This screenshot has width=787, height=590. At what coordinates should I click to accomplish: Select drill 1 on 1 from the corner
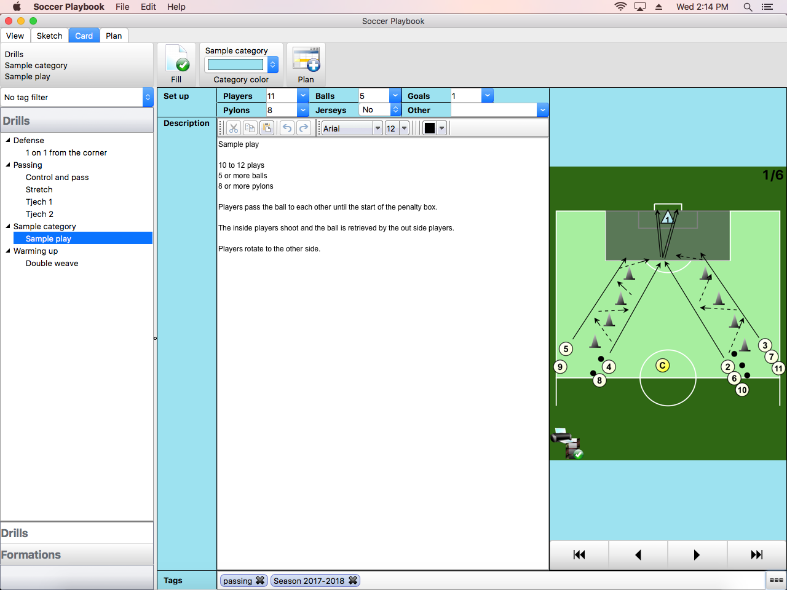[x=66, y=152]
